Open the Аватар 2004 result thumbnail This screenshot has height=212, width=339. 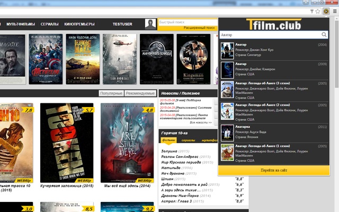click(227, 51)
